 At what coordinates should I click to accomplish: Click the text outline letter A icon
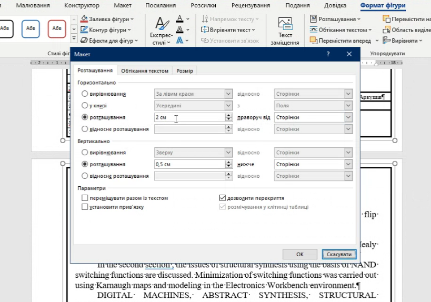click(x=179, y=29)
